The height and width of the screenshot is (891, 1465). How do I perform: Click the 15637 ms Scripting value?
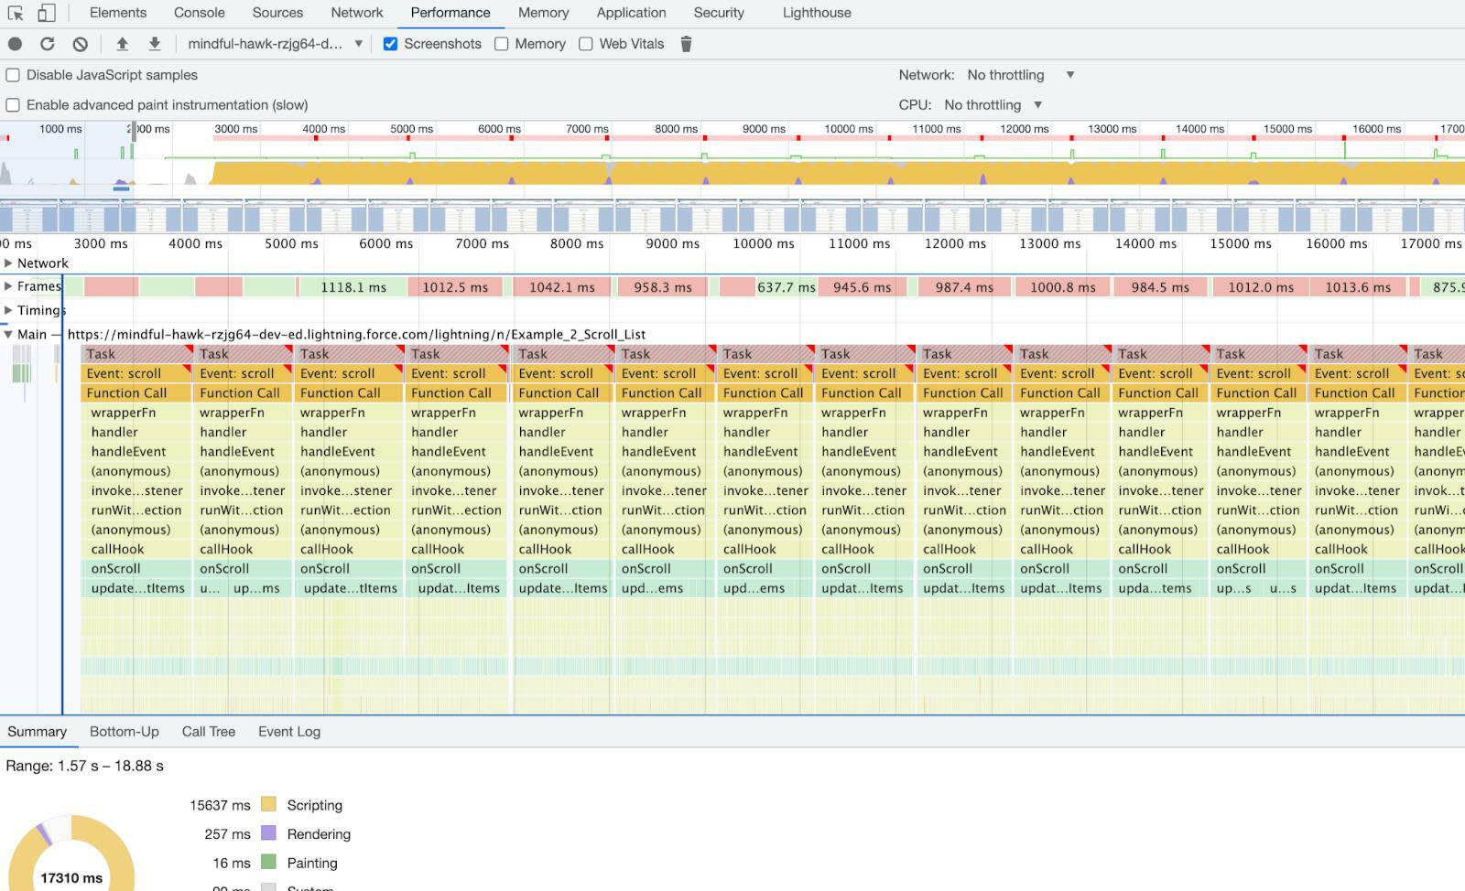[220, 805]
